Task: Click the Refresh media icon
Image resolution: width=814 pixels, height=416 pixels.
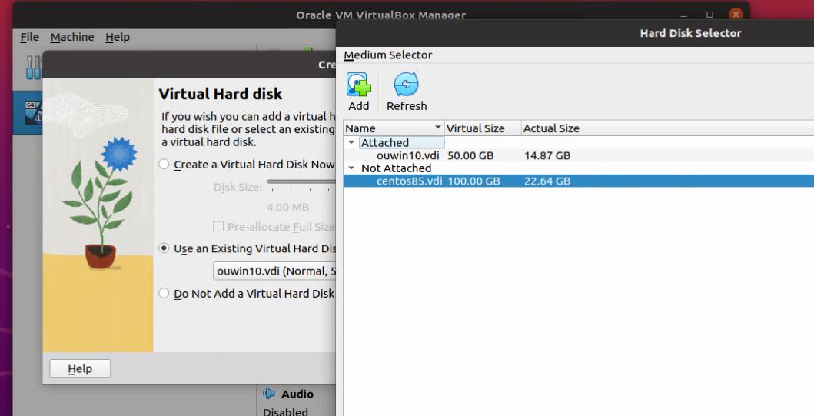Action: point(406,85)
